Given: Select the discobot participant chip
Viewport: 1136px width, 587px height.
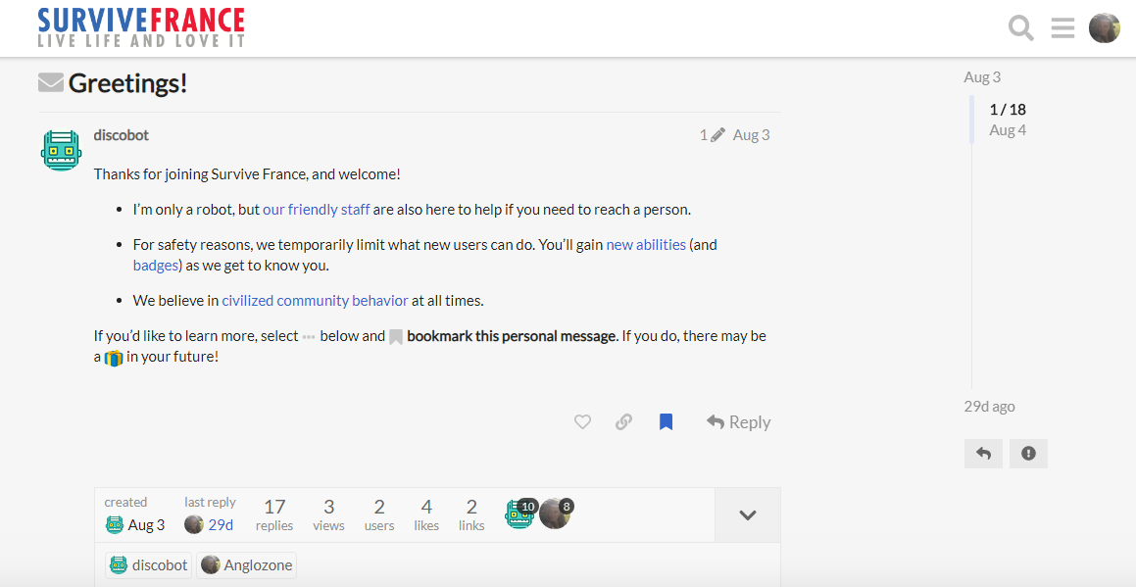Looking at the screenshot, I should tap(148, 565).
